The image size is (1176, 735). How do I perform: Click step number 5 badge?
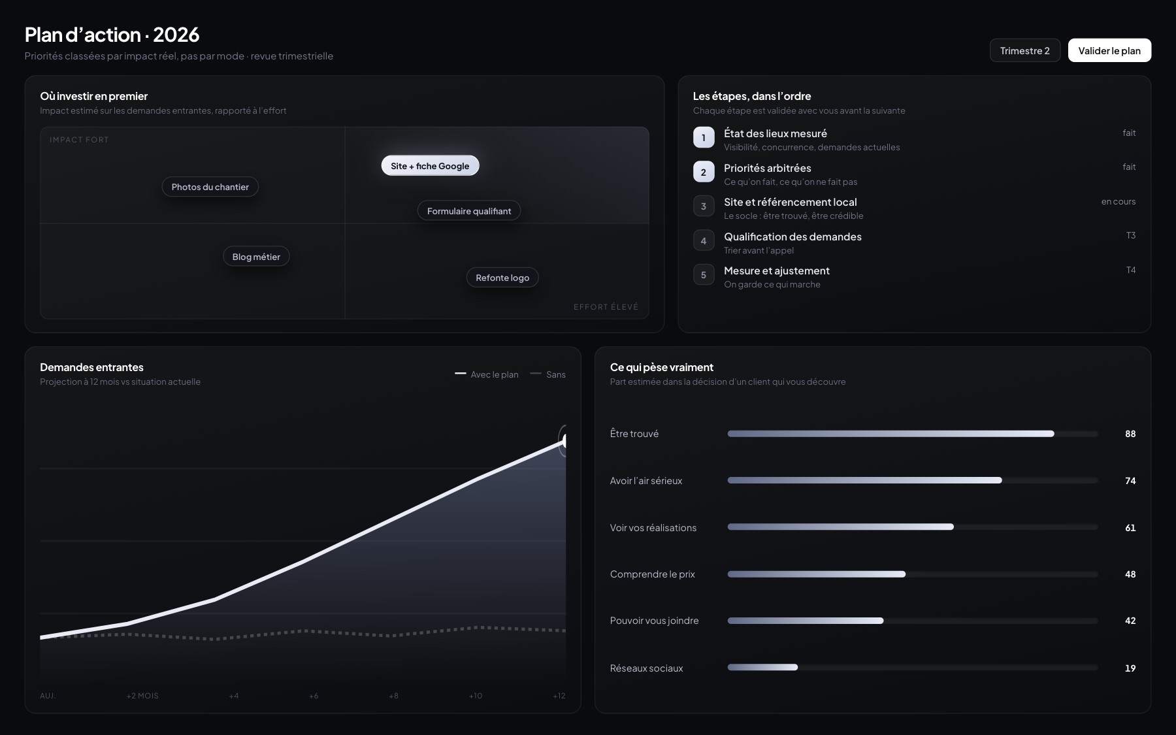(x=704, y=274)
